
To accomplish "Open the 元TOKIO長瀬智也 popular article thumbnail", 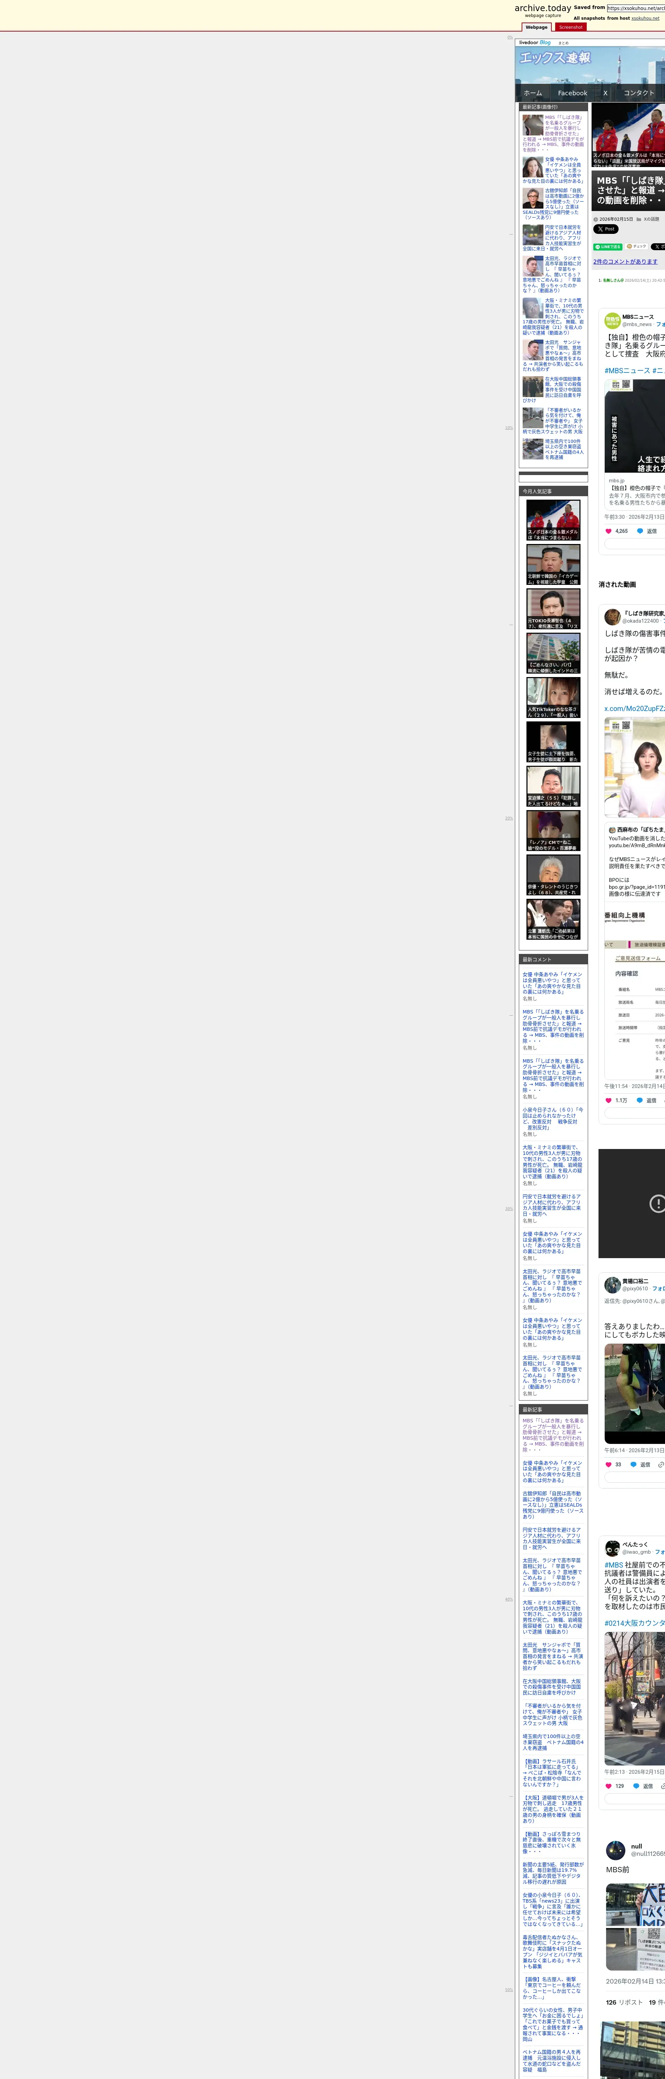I will coord(553,608).
